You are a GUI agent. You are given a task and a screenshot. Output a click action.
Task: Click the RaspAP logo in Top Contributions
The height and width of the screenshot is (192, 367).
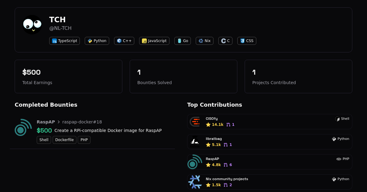[x=195, y=162]
